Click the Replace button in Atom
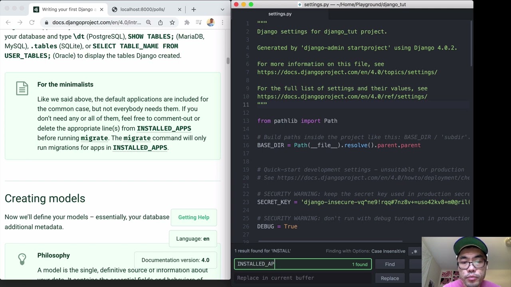Image resolution: width=511 pixels, height=287 pixels. pos(390,278)
